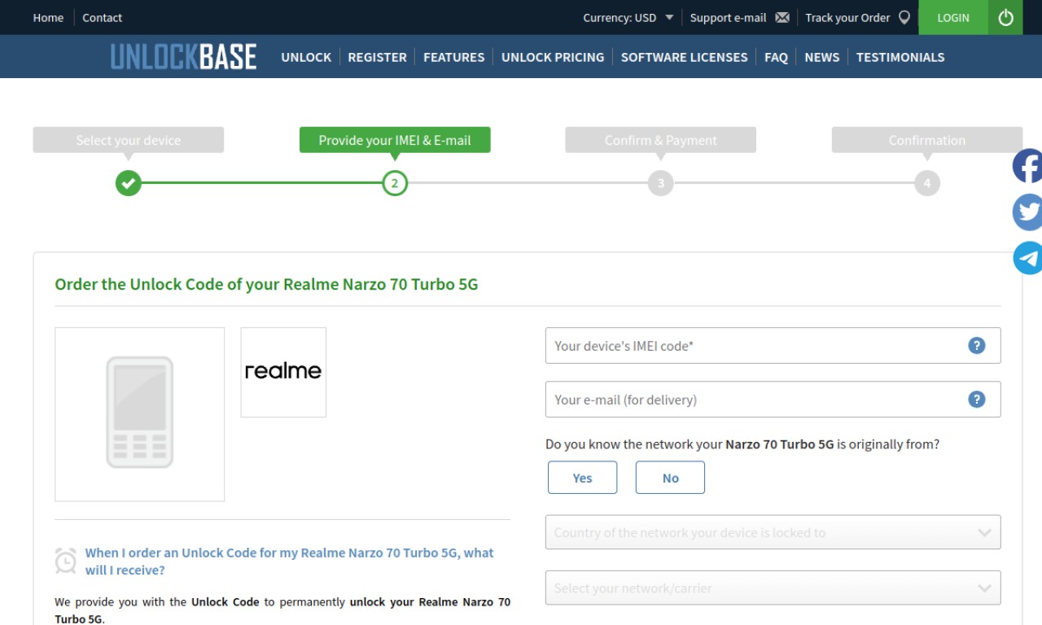Click the UnlockBase logo
The width and height of the screenshot is (1042, 625).
pyautogui.click(x=184, y=57)
